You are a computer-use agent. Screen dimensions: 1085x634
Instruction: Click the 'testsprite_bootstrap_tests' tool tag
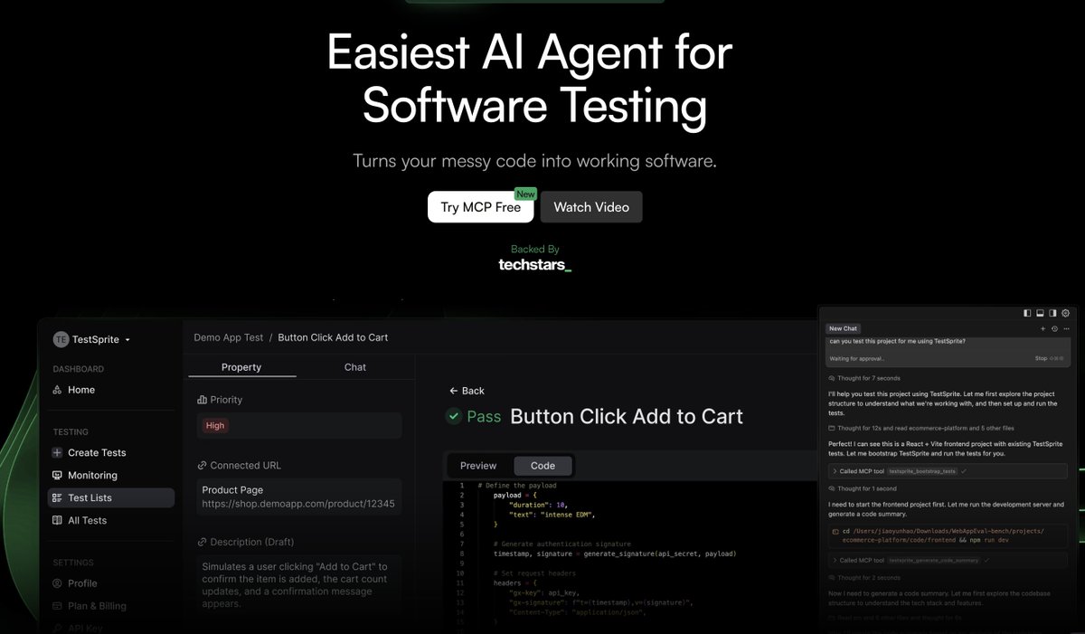pyautogui.click(x=922, y=471)
